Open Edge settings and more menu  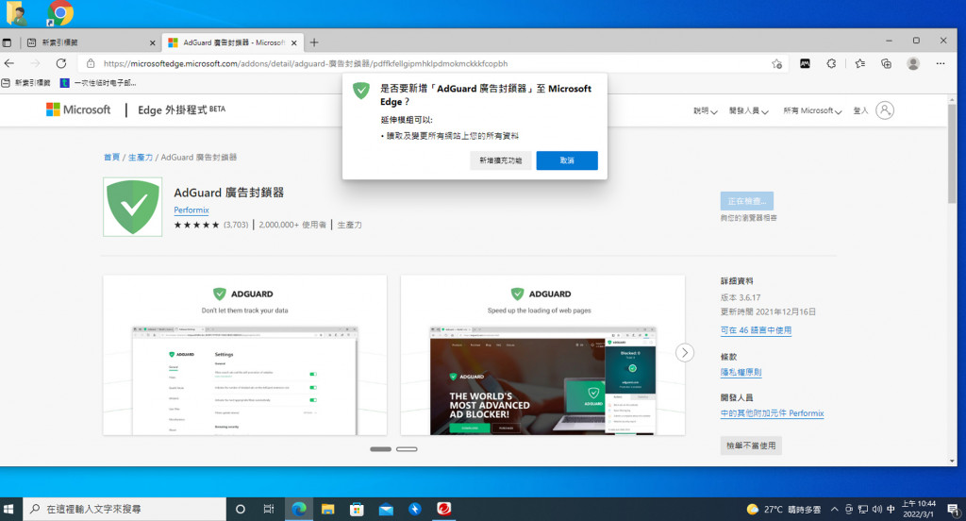coord(941,63)
